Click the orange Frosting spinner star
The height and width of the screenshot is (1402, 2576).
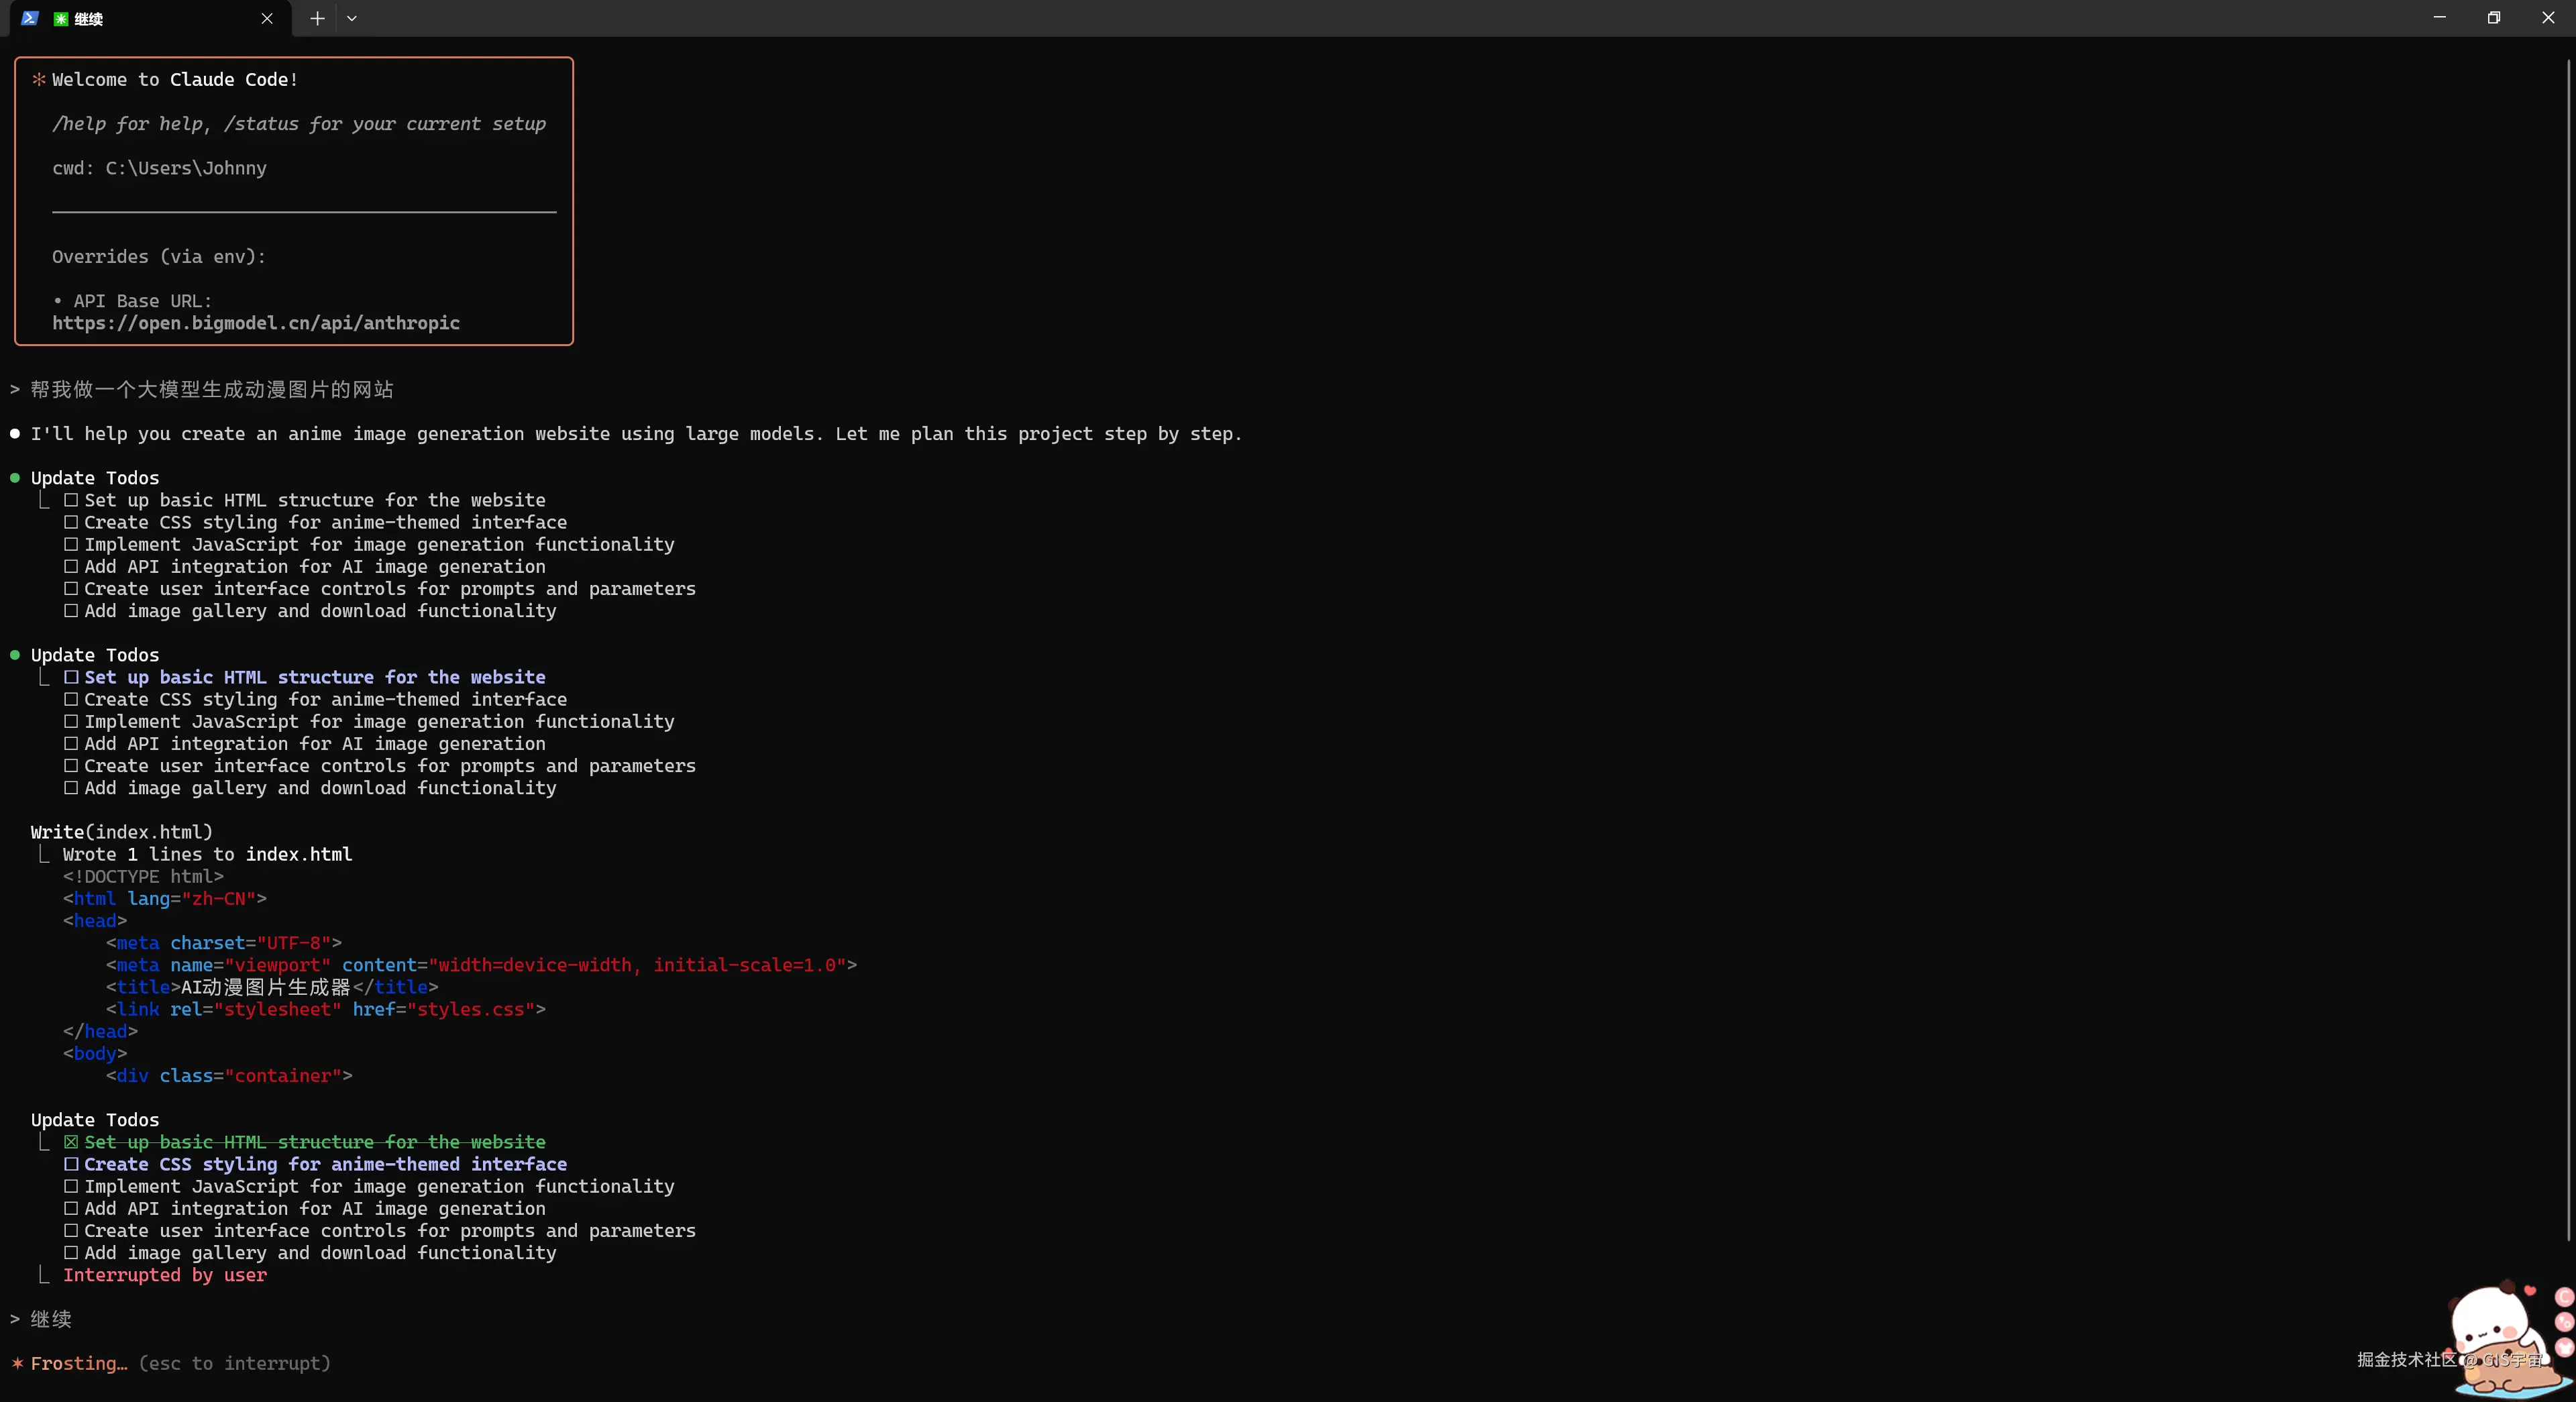pyautogui.click(x=17, y=1363)
